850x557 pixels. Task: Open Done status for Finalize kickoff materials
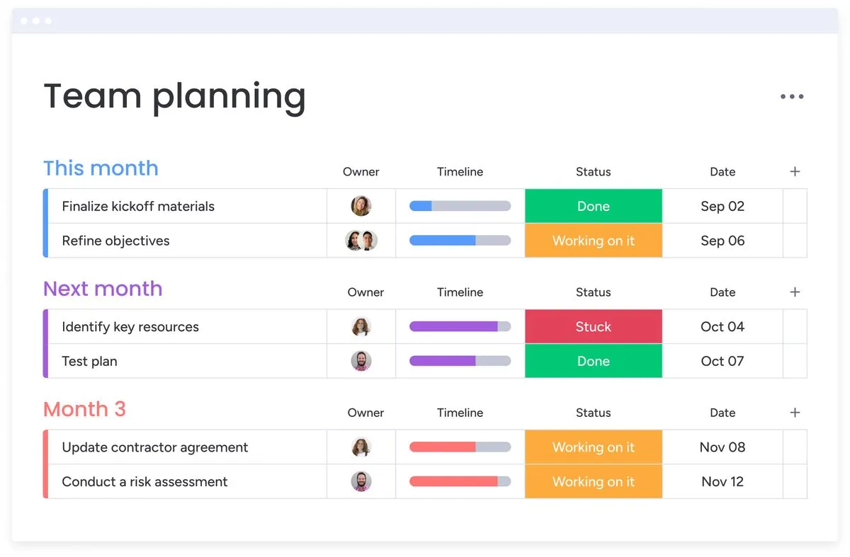click(593, 206)
